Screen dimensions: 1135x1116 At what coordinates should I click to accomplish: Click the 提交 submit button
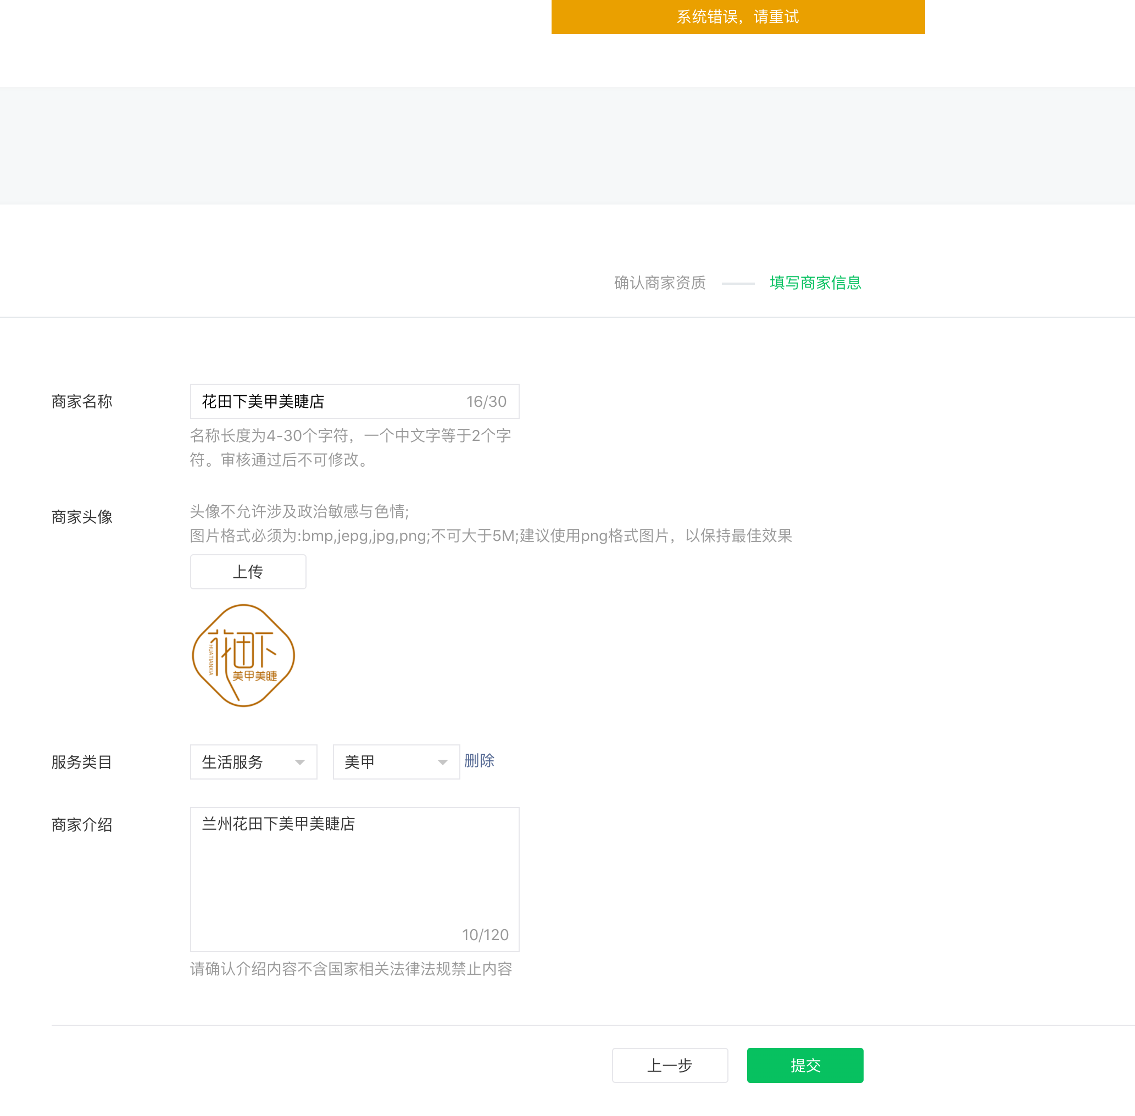pyautogui.click(x=805, y=1065)
